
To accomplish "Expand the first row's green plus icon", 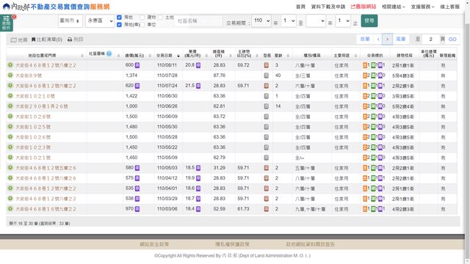I will [10, 65].
